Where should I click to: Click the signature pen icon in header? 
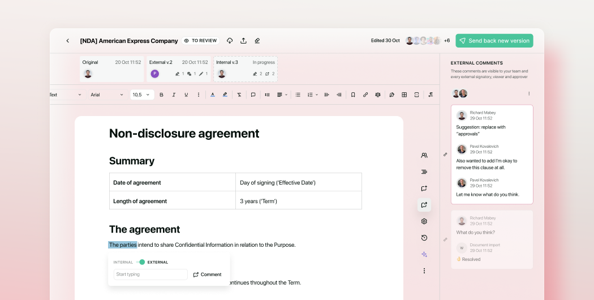(x=257, y=41)
